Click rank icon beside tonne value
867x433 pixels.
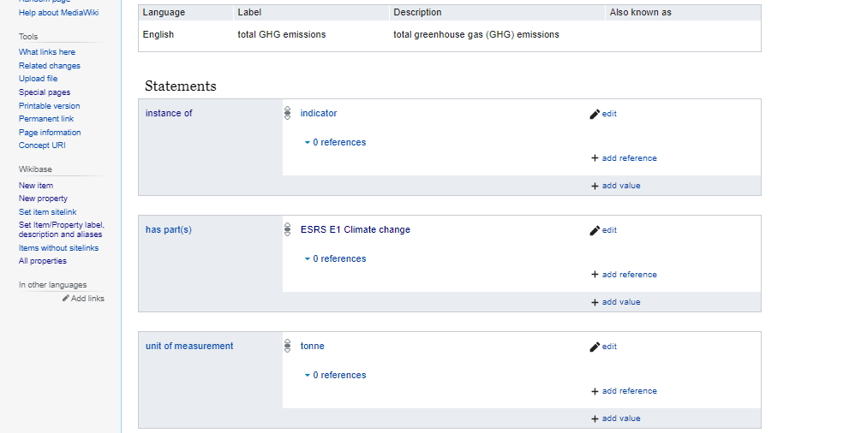(x=288, y=346)
